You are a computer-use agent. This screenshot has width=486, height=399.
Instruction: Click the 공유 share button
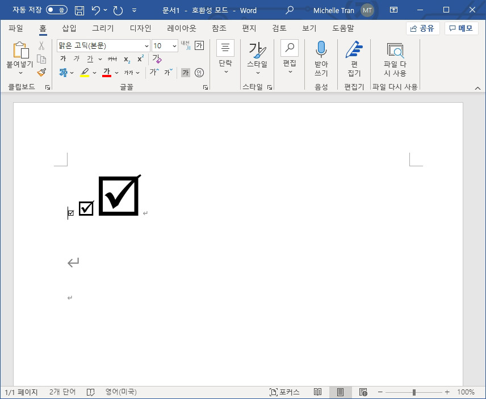pyautogui.click(x=422, y=28)
